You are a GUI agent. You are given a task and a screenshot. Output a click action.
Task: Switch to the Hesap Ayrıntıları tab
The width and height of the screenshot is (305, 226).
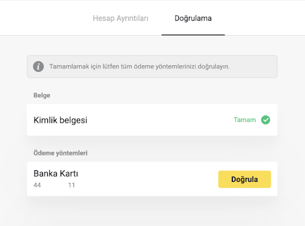(x=120, y=18)
